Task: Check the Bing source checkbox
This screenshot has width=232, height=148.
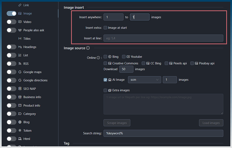Action: coord(105,57)
